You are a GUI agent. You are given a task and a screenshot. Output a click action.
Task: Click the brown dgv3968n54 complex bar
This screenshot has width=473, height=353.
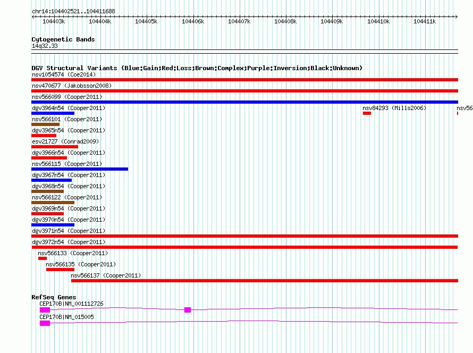click(47, 191)
